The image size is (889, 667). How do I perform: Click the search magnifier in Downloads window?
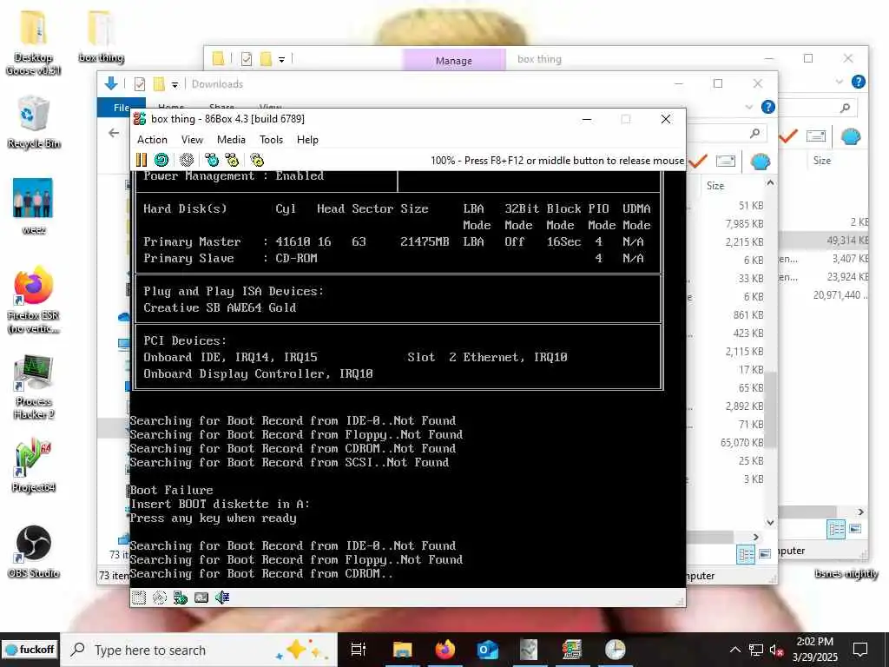754,133
